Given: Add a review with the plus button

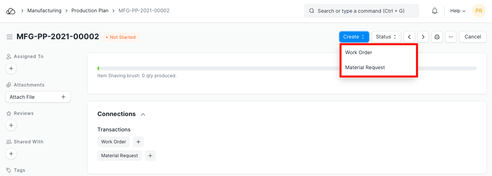Looking at the screenshot, I should pyautogui.click(x=11, y=125).
